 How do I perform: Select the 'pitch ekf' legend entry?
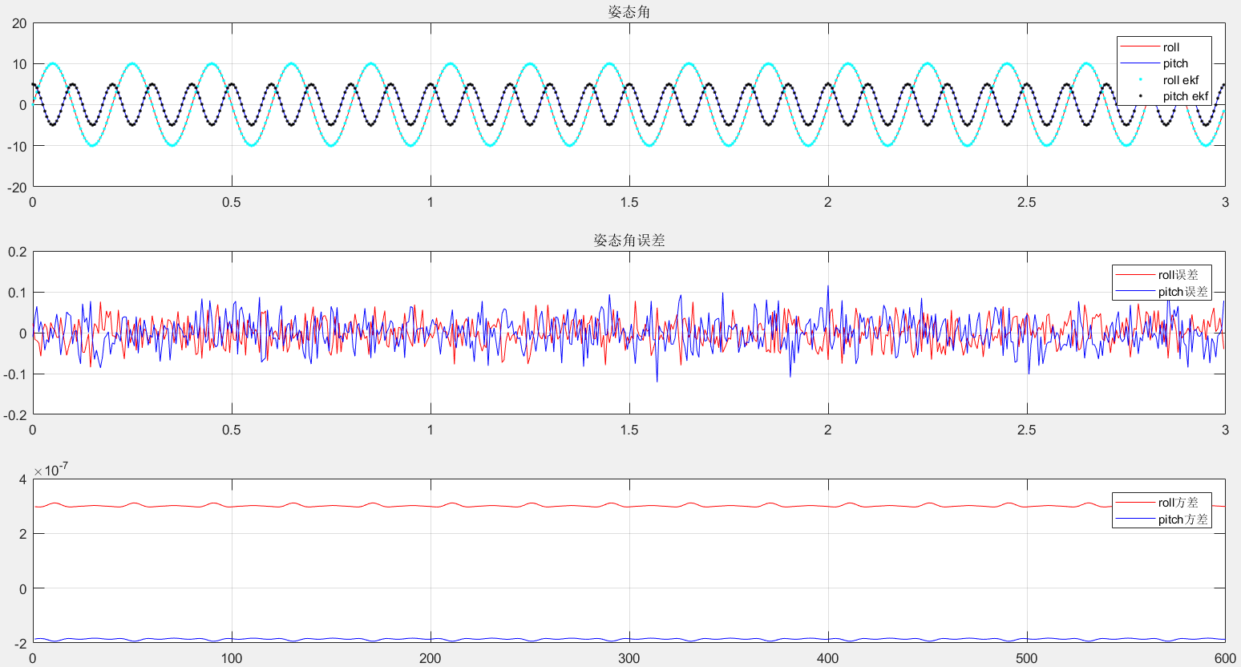1164,96
